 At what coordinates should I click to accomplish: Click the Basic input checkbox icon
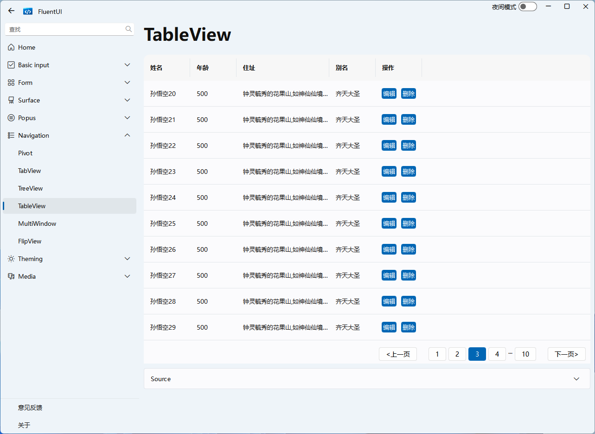pyautogui.click(x=11, y=65)
